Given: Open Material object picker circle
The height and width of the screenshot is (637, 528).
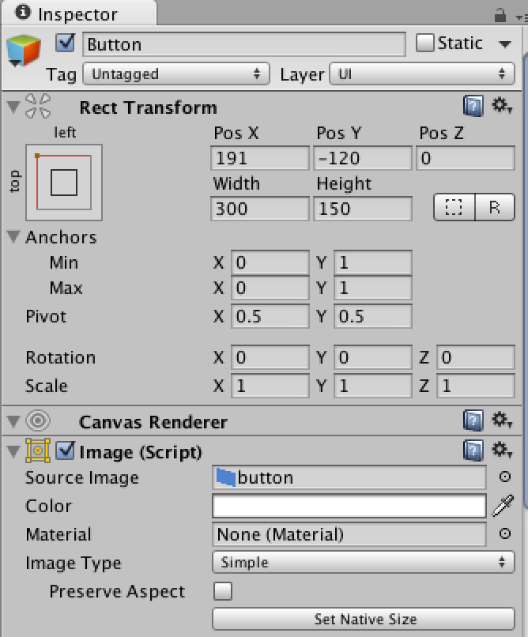Looking at the screenshot, I should tap(505, 533).
